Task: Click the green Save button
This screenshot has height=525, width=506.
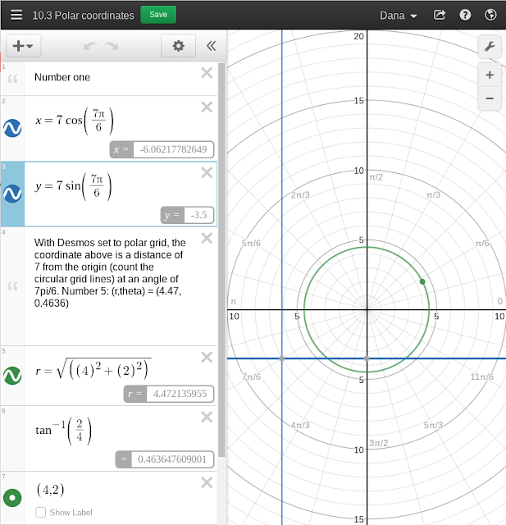Action: pyautogui.click(x=158, y=15)
